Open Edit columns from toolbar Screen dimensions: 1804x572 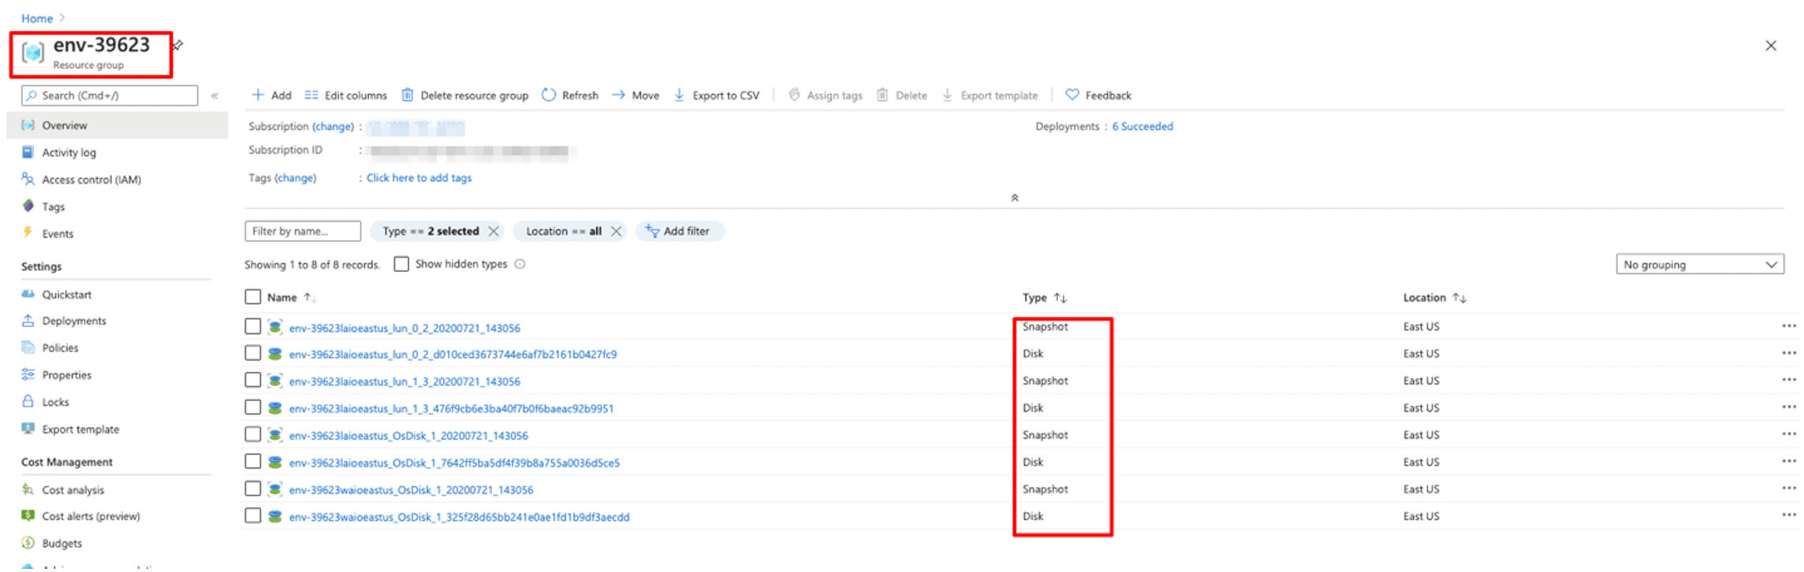coord(346,95)
